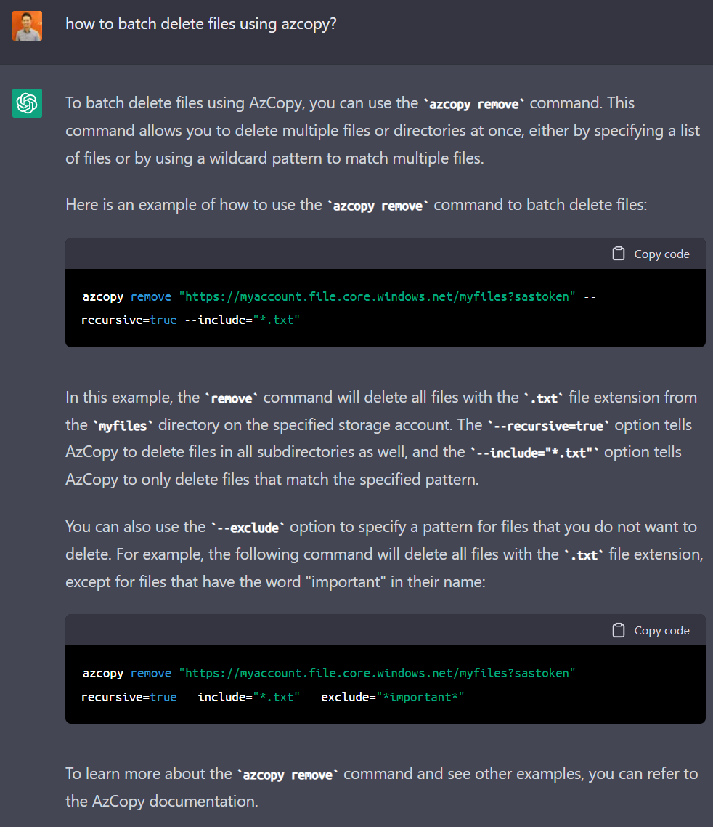Image resolution: width=713 pixels, height=827 pixels.
Task: Click the inline code '--include="*.txt"' in the explanation
Action: pos(534,453)
